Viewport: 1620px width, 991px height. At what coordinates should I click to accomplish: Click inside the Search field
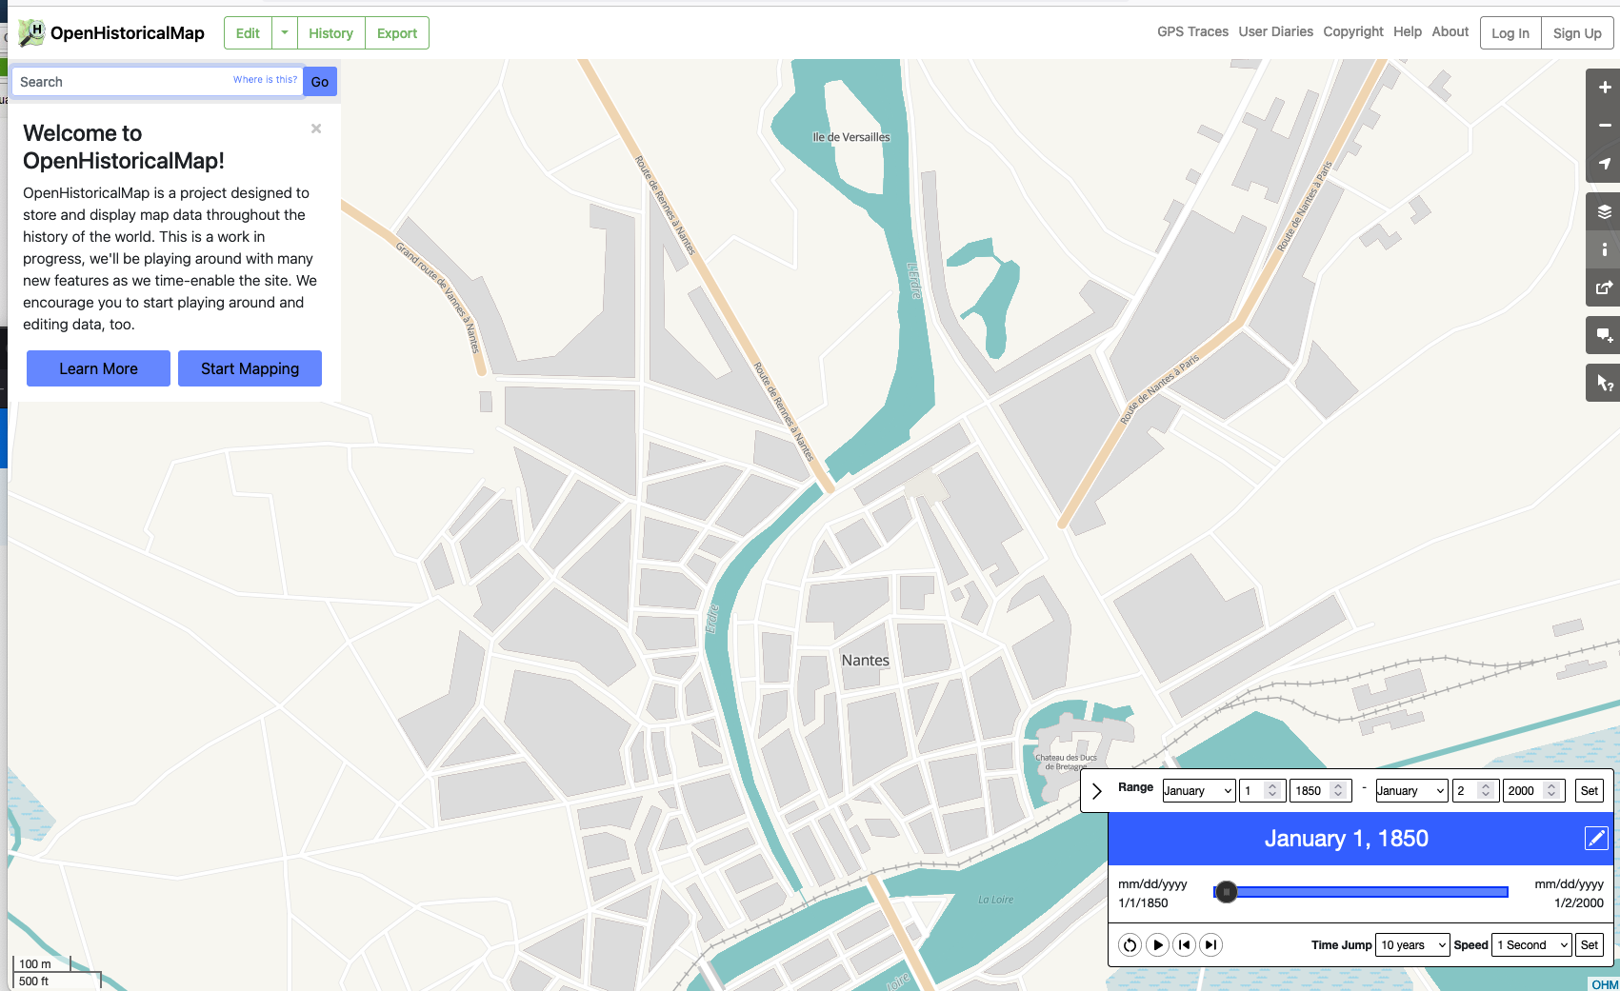pyautogui.click(x=114, y=81)
